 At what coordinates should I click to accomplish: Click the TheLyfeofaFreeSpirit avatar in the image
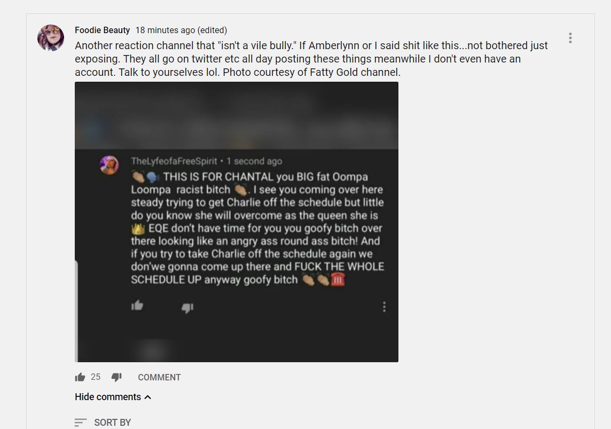109,165
